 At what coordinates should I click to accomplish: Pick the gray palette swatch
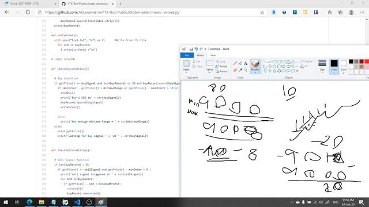356,62
